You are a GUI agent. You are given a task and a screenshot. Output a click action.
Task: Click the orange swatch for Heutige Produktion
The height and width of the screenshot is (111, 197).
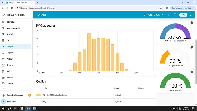tap(38, 95)
